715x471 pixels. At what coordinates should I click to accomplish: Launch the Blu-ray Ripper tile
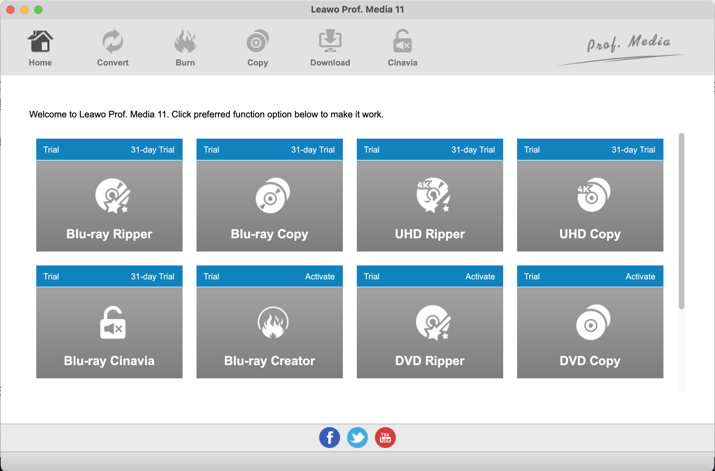tap(109, 206)
